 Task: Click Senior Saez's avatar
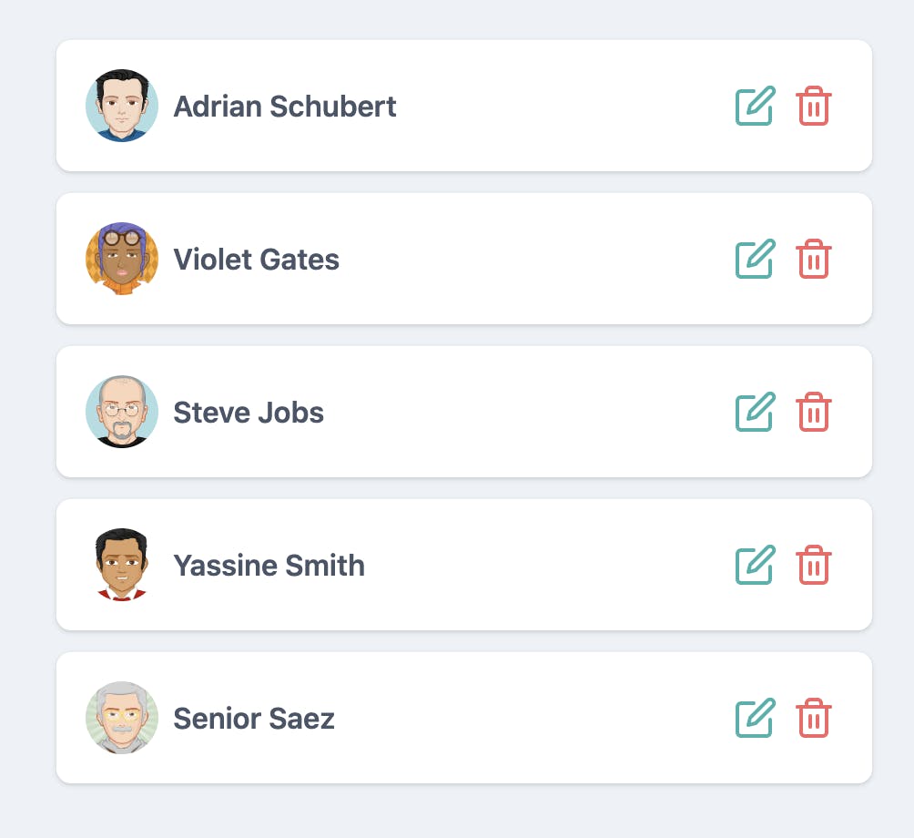122,718
